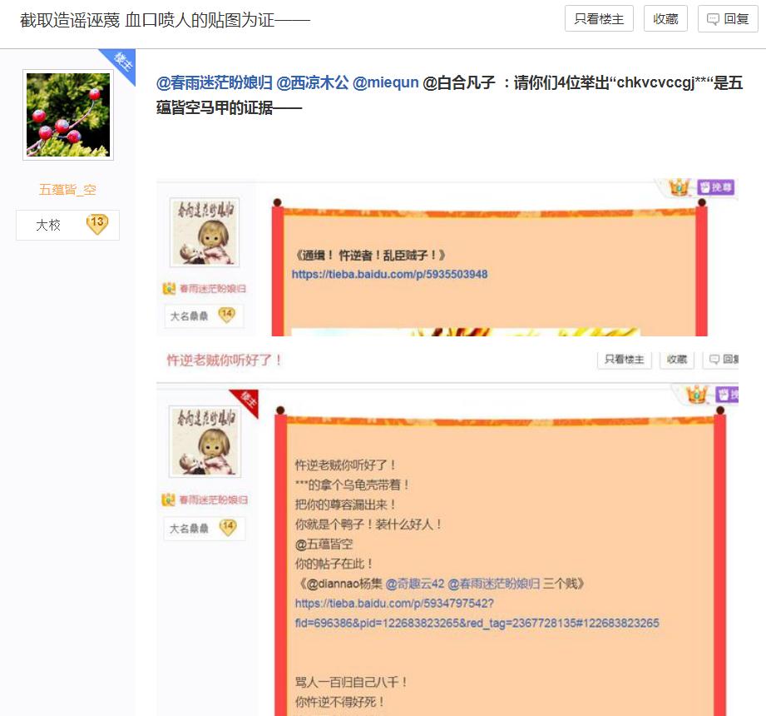This screenshot has width=766, height=716.
Task: Click the doll avatar in the first screenshot
Action: click(x=205, y=232)
